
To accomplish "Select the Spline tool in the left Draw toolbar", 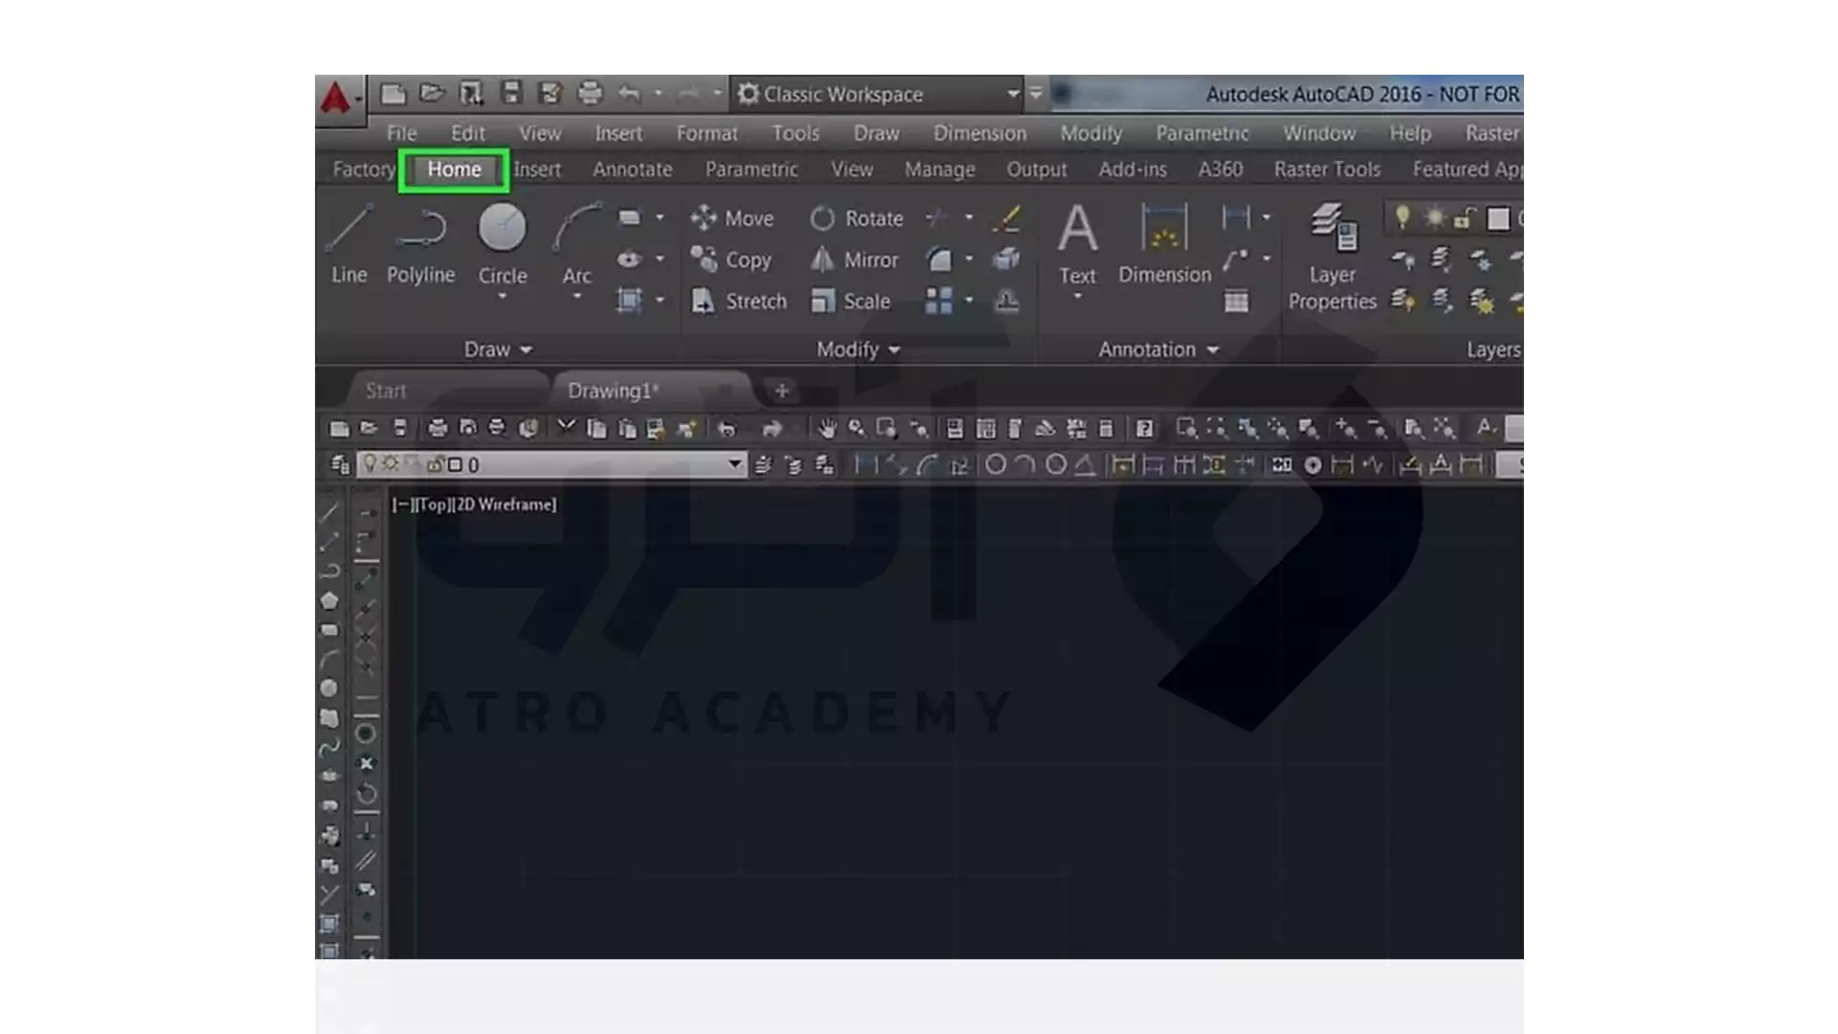I will 329,746.
